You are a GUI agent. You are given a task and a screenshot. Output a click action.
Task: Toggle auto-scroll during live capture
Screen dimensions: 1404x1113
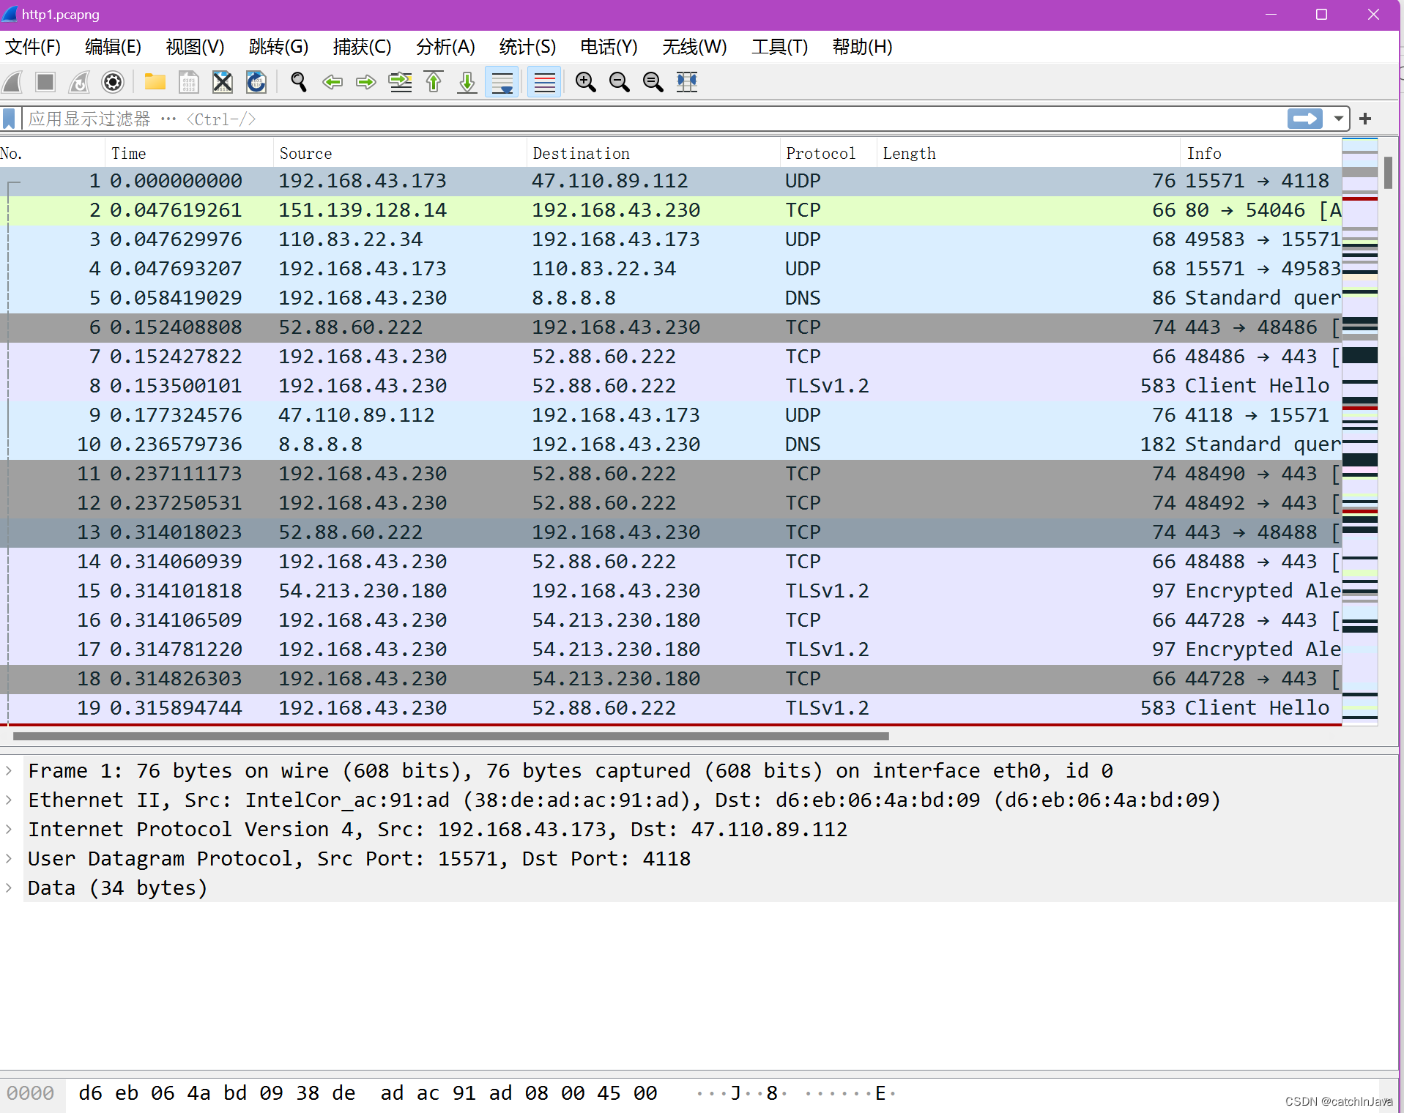[x=502, y=82]
